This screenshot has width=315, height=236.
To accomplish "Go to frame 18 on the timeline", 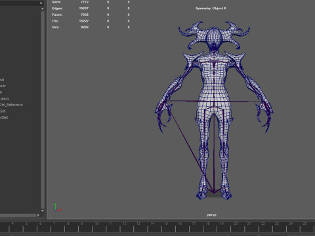I will [x=208, y=224].
